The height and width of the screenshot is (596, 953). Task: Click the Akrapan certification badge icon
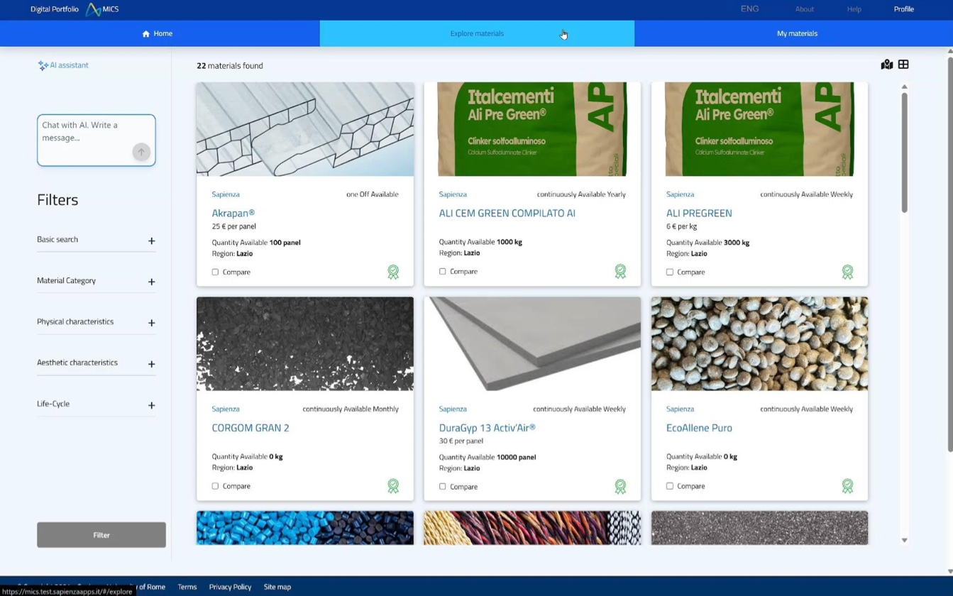point(393,272)
